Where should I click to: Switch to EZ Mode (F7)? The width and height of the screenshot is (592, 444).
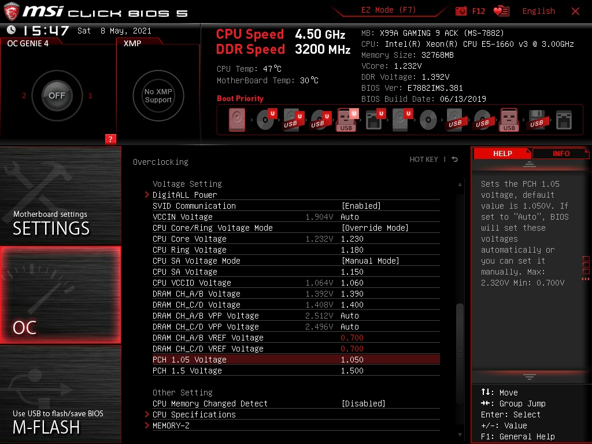(x=388, y=10)
